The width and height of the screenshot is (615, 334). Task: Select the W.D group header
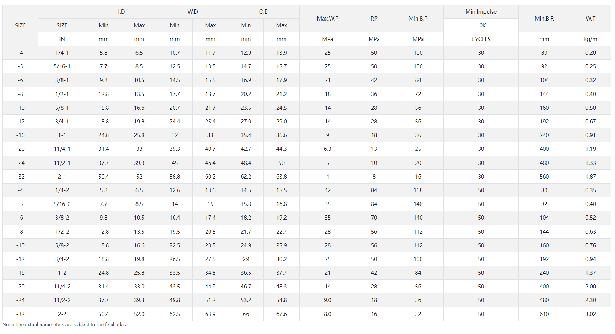193,12
